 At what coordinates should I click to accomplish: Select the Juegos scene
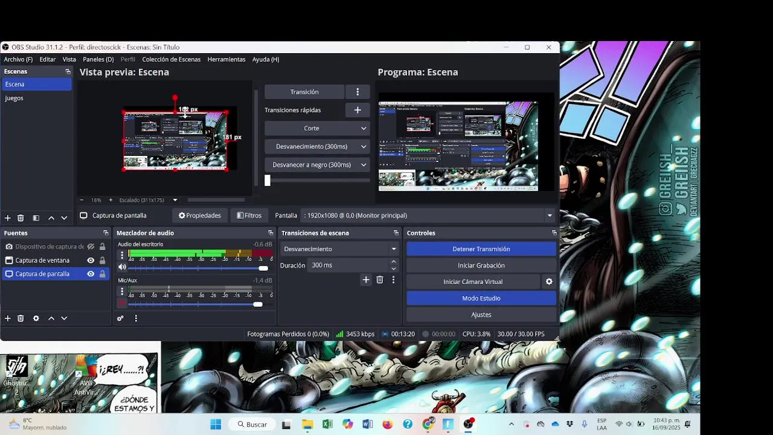coord(36,98)
